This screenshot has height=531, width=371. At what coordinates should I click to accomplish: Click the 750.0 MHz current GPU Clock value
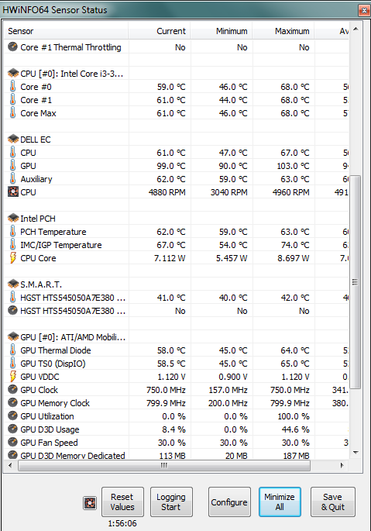tap(166, 390)
